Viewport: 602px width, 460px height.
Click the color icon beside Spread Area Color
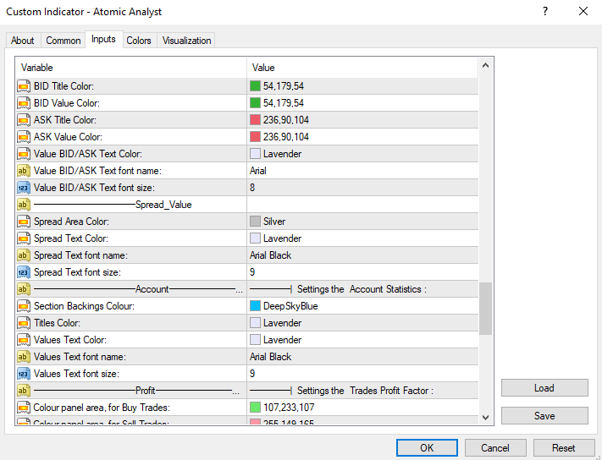(x=24, y=222)
